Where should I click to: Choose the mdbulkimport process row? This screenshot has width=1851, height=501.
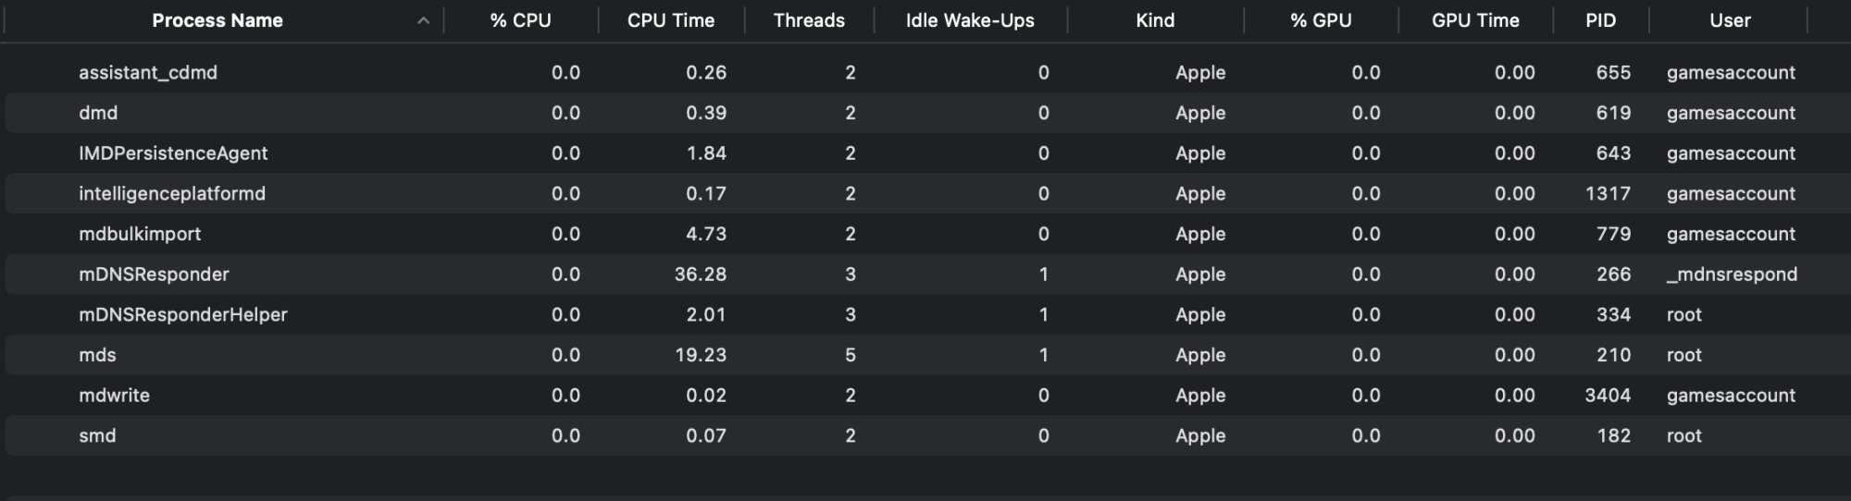(x=140, y=234)
